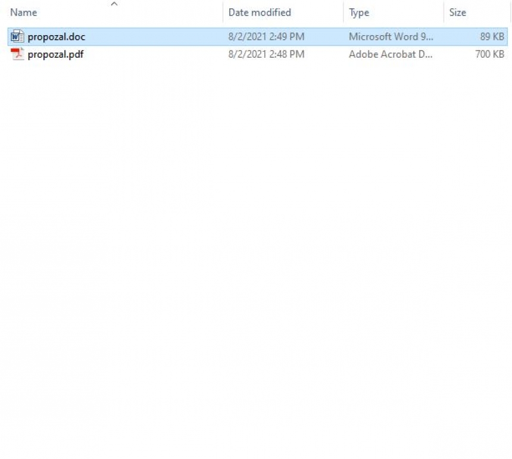The height and width of the screenshot is (459, 512).
Task: Sort files by the Size column header
Action: point(457,13)
